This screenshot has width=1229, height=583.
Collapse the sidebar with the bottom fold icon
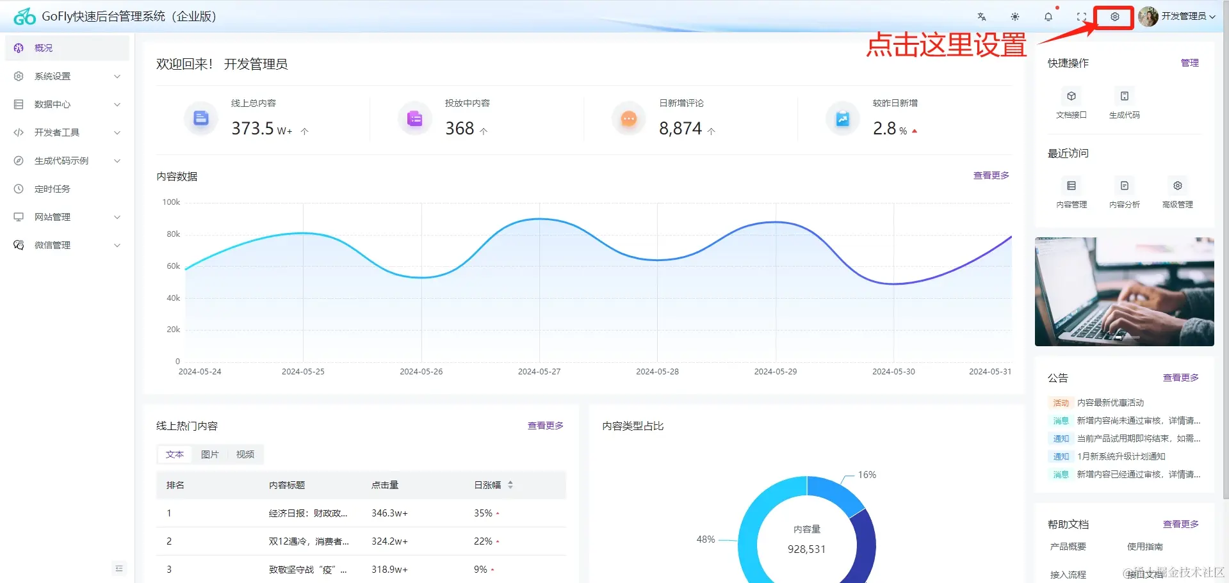click(119, 568)
